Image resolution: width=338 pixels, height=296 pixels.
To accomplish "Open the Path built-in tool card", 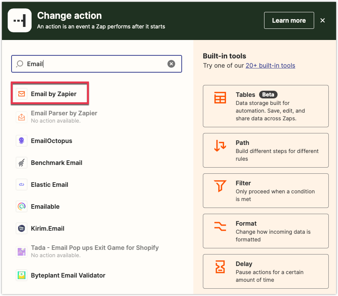I will (266, 150).
